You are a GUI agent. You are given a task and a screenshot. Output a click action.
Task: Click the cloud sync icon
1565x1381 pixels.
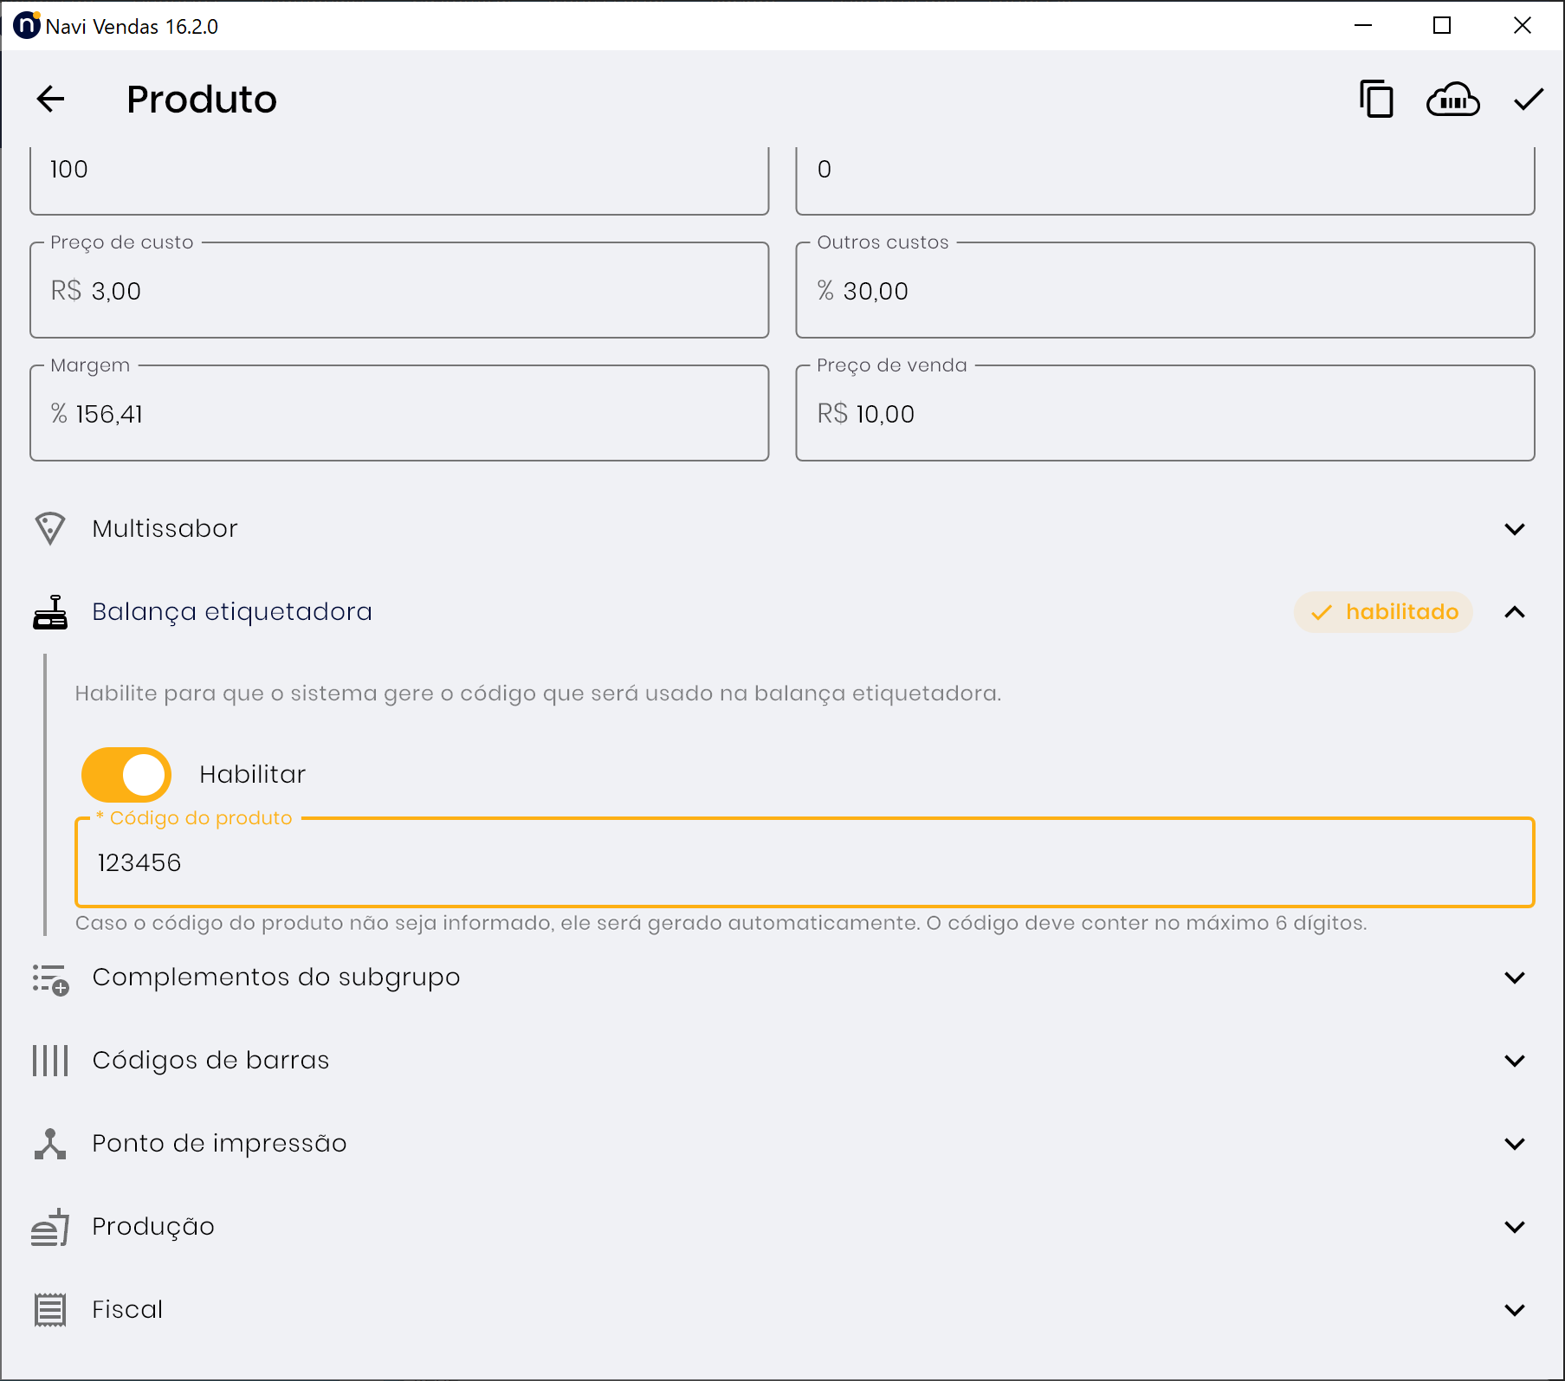[x=1452, y=100]
